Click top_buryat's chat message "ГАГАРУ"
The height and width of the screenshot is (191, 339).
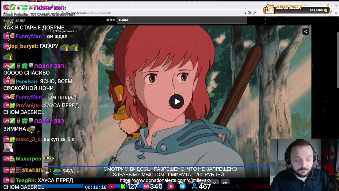pyautogui.click(x=49, y=46)
